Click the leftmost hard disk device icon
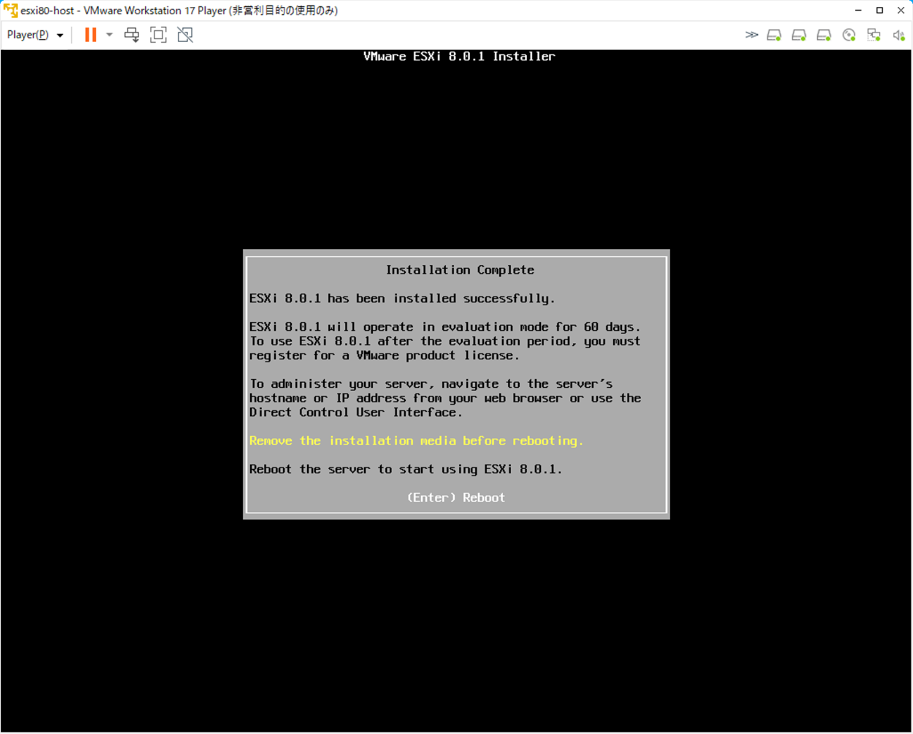This screenshot has width=913, height=734. coord(774,35)
